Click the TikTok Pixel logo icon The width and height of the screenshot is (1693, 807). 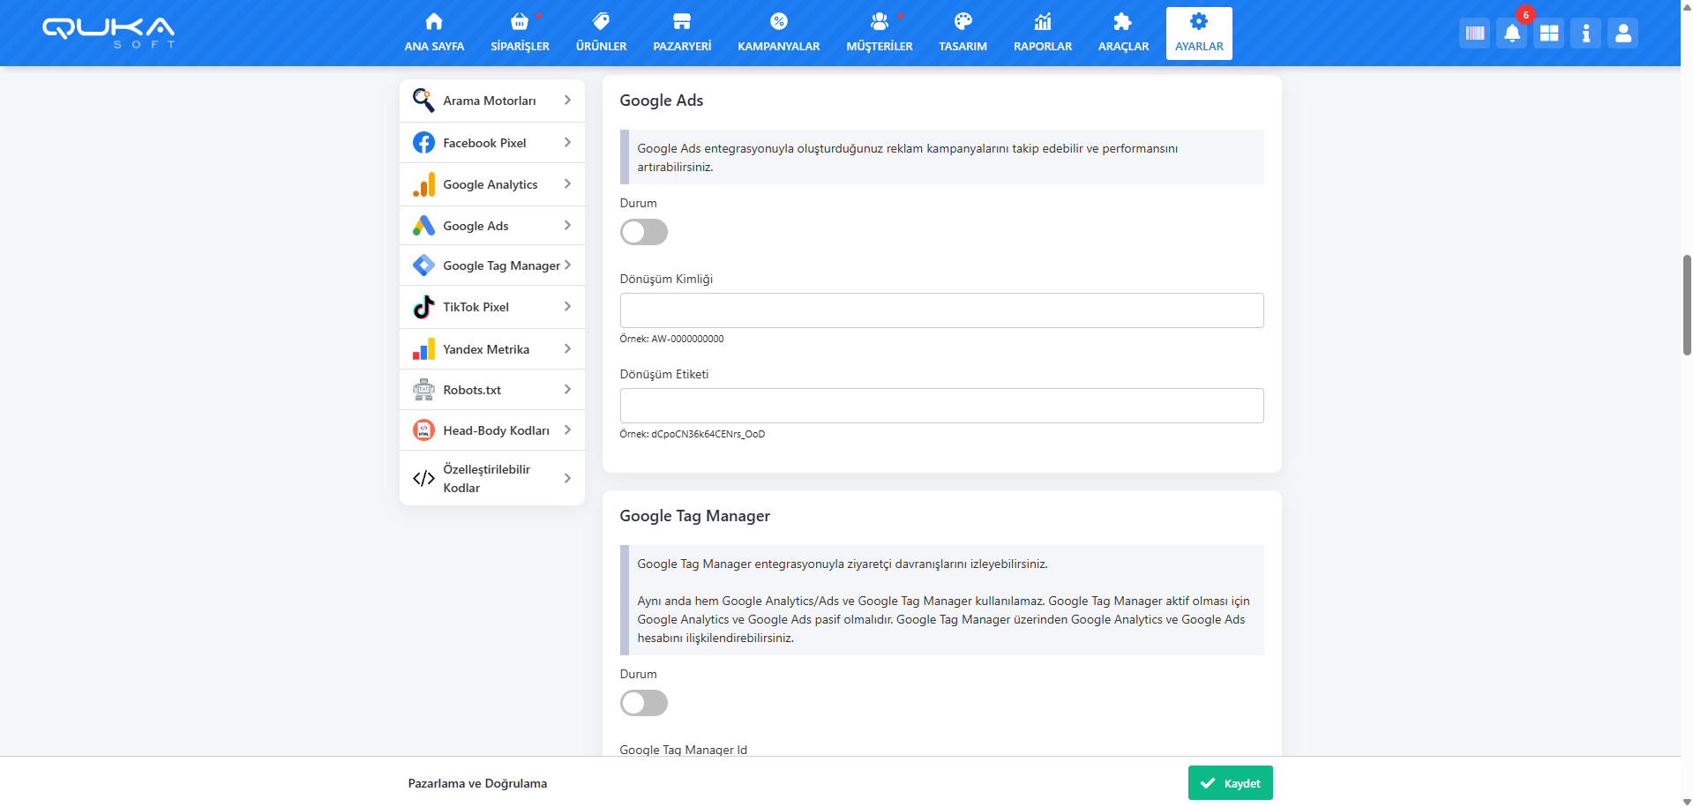(x=423, y=307)
